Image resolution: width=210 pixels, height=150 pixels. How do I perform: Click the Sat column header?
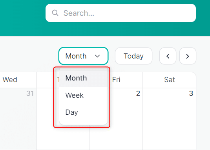tap(170, 80)
